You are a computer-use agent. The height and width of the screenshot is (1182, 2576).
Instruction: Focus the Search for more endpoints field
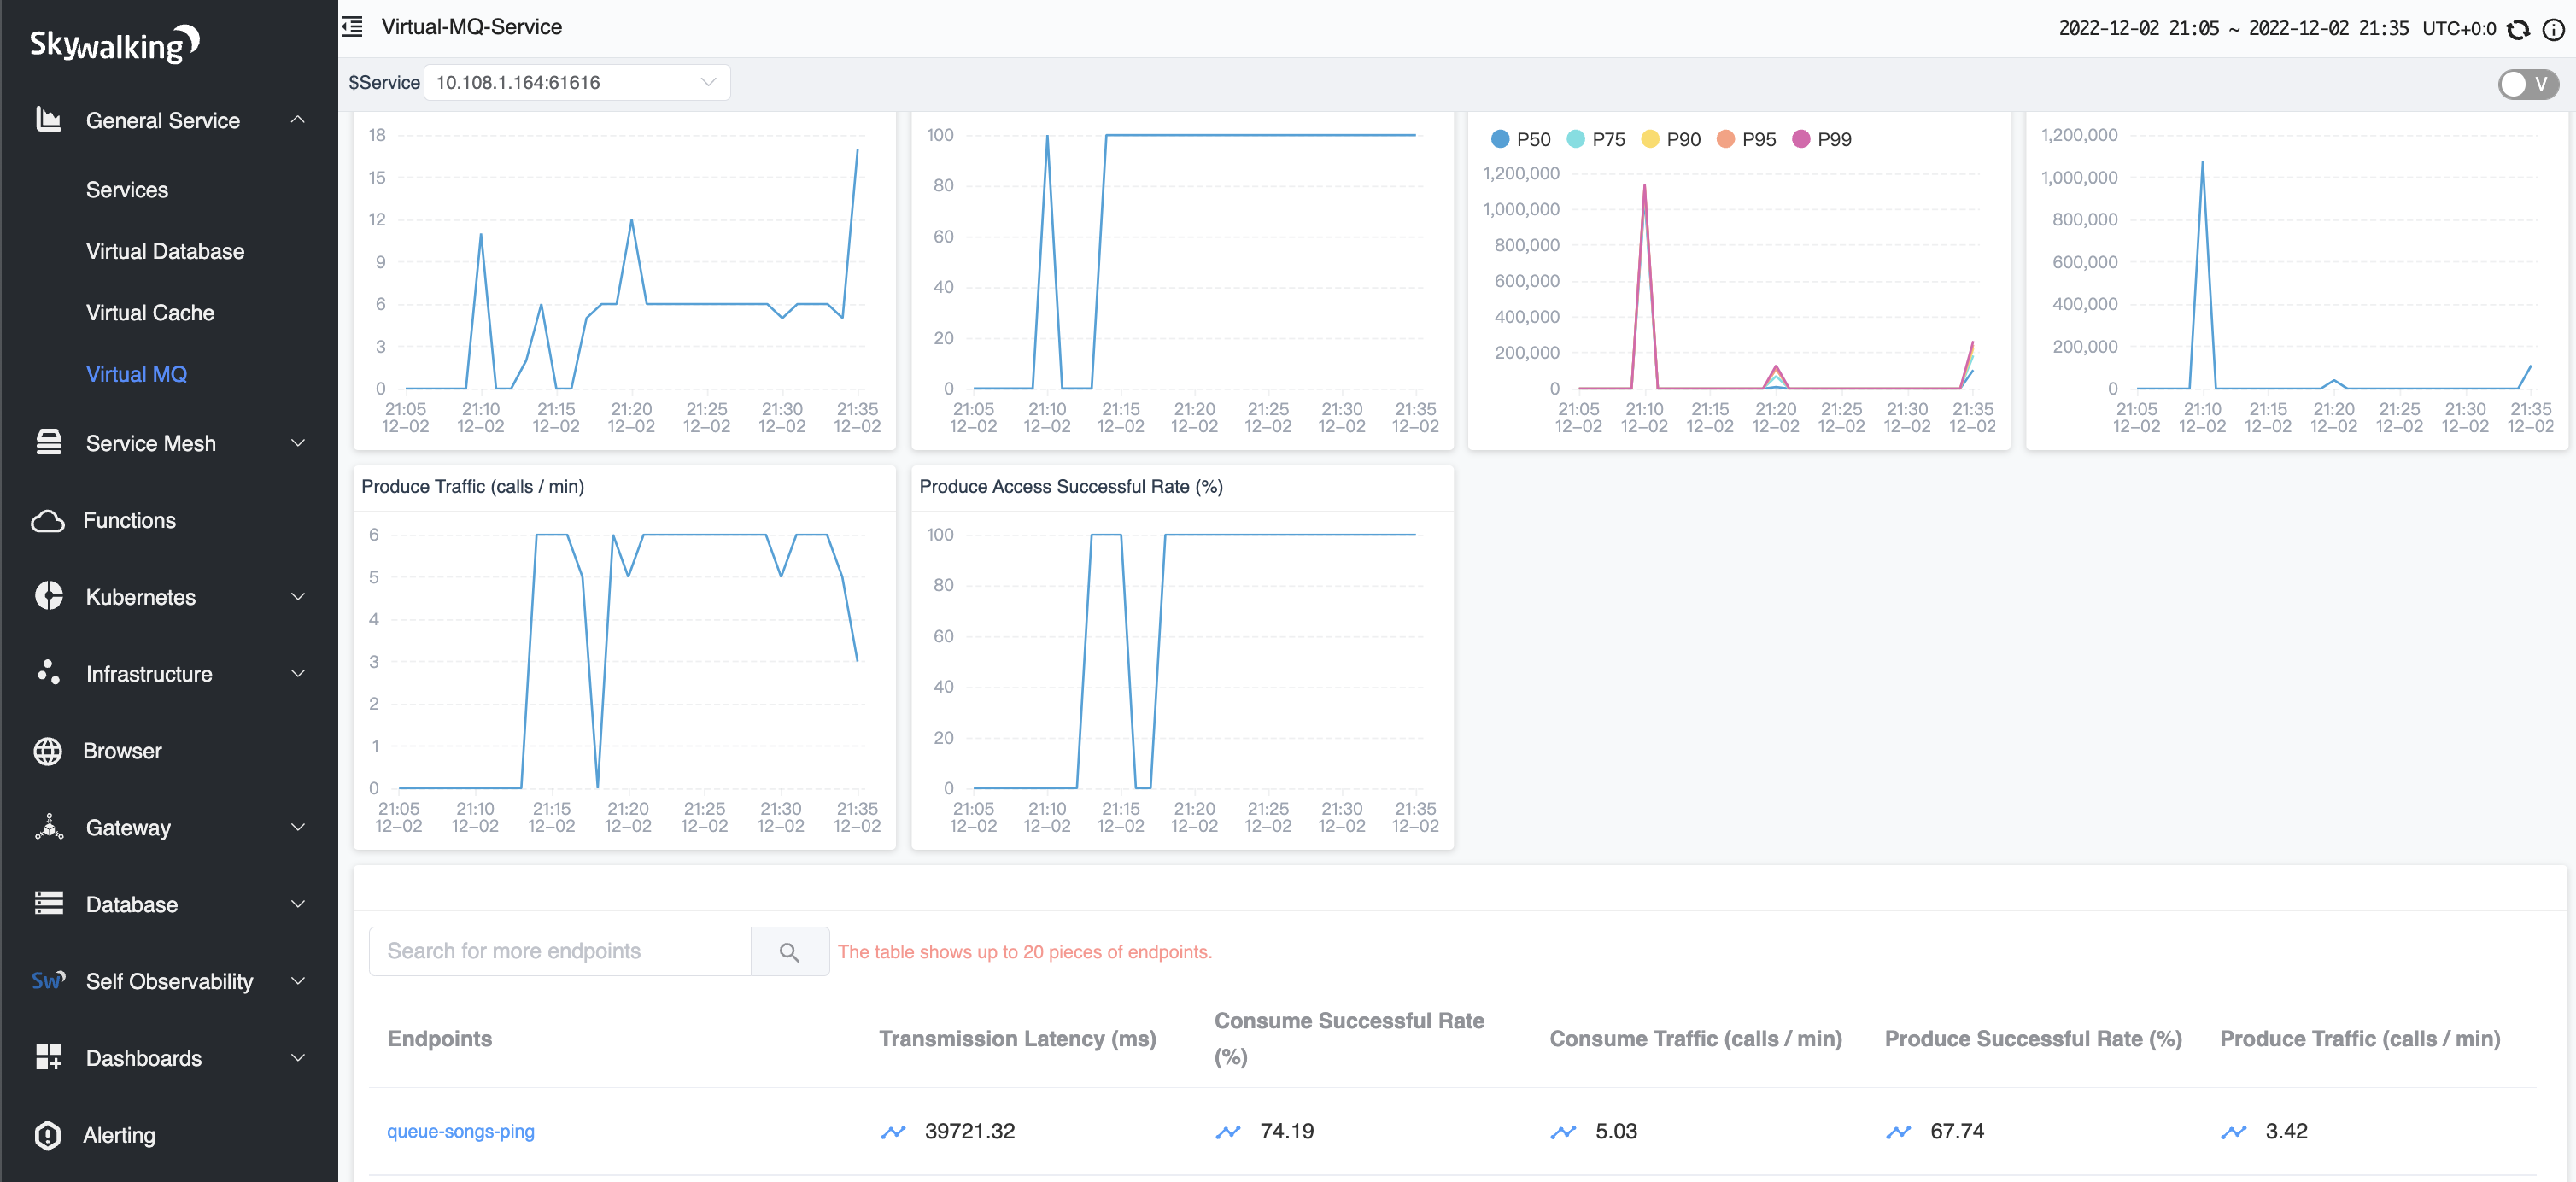point(560,951)
